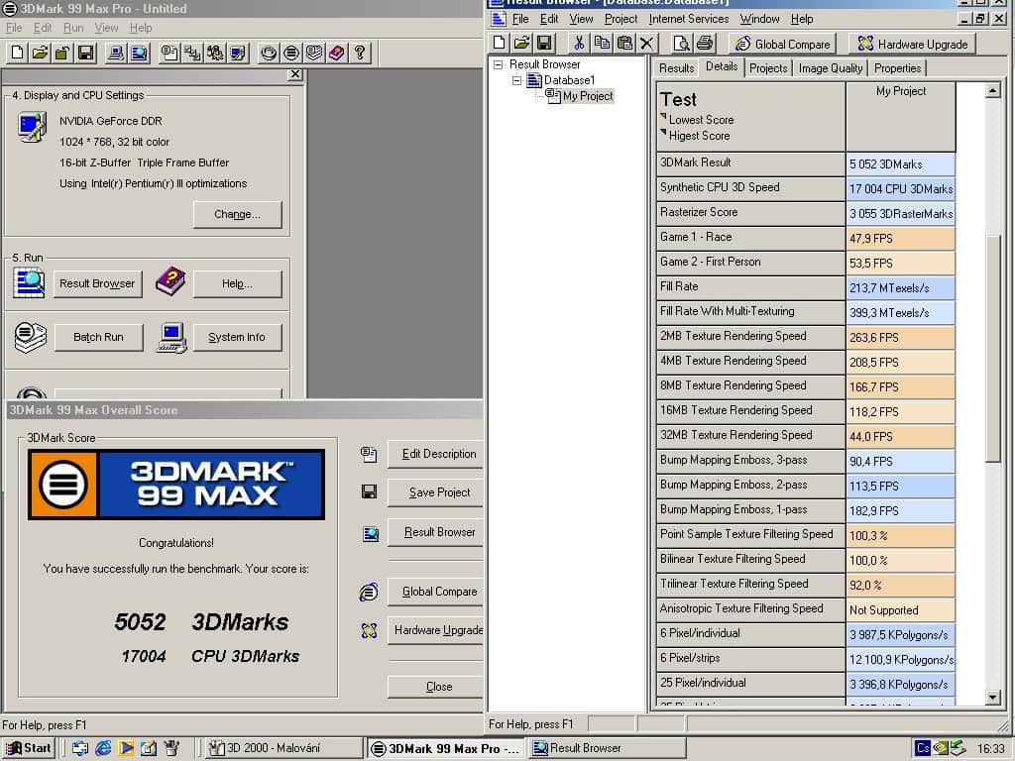
Task: Click the Cs language indicator in tray
Action: (923, 748)
